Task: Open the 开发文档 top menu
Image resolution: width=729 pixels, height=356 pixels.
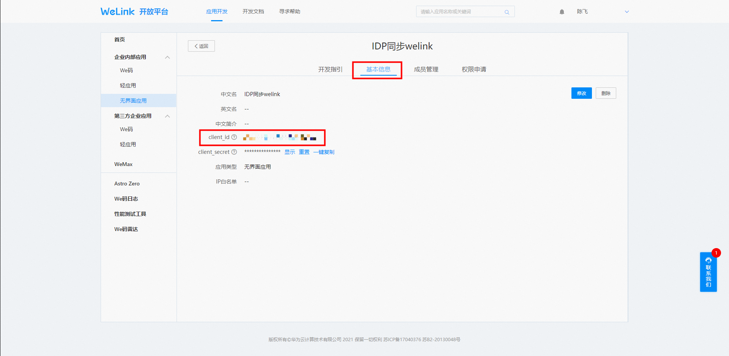Action: click(x=253, y=11)
